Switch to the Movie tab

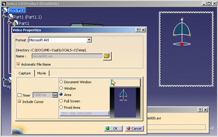[x=42, y=73]
